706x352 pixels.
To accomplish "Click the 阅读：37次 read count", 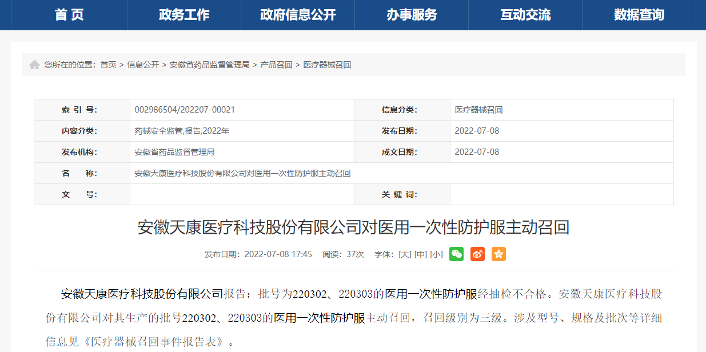I will (x=343, y=254).
